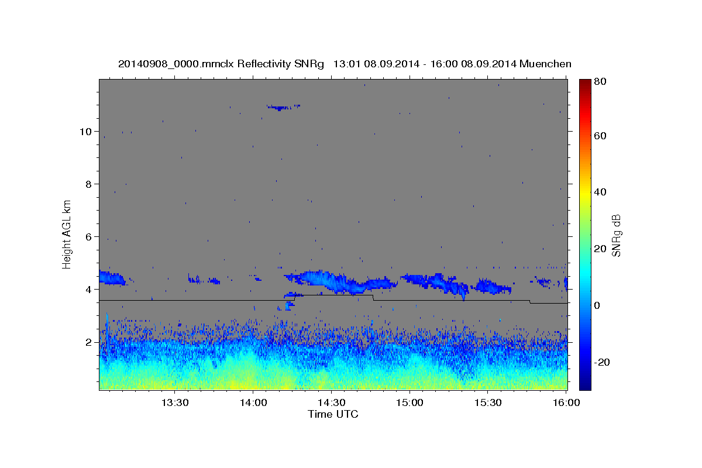702x468 pixels.
Task: Click the 13:30 time tick label
Action: point(174,403)
